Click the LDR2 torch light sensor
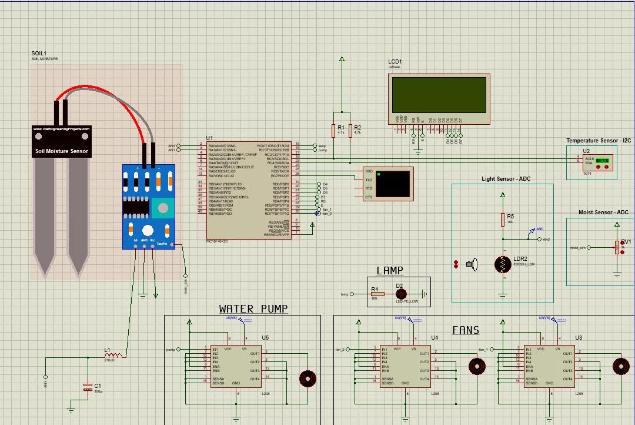The image size is (635, 425). [503, 264]
